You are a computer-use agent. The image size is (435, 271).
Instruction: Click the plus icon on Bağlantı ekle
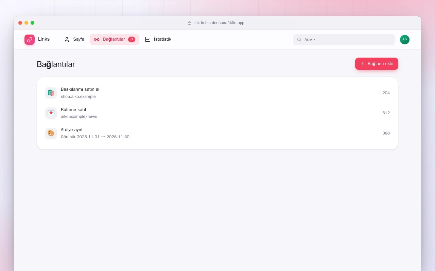click(x=363, y=64)
